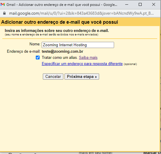Focus the Nome text field
This screenshot has height=154, width=161.
click(x=78, y=45)
